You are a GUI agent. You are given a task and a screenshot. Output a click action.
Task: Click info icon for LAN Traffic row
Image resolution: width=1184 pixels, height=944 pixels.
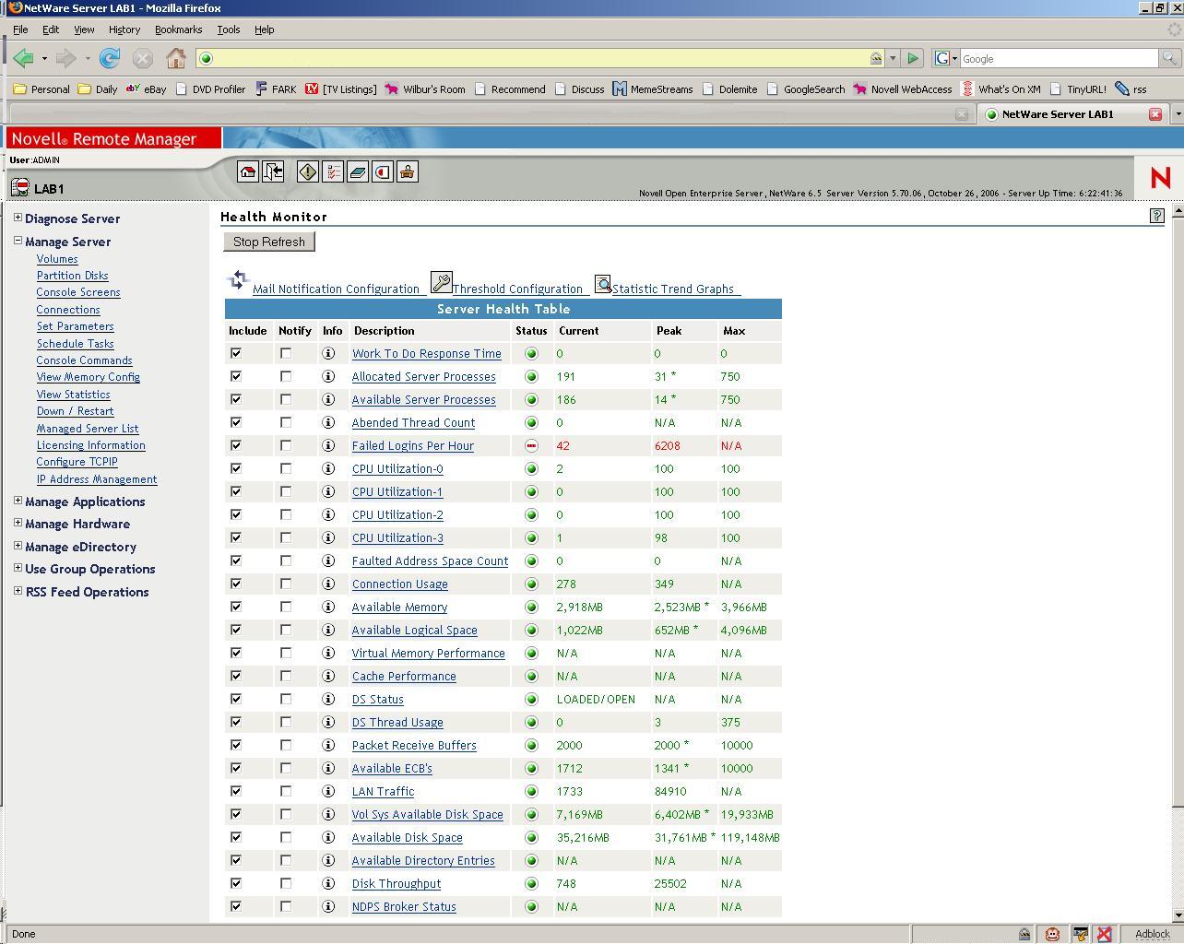click(x=328, y=791)
